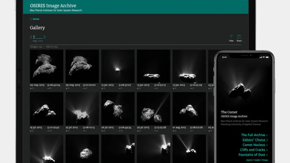Open the 13 jun 2015 06:37:07 thumbnail

tap(118, 66)
